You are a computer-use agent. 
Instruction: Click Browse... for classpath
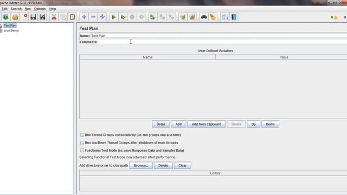141,165
